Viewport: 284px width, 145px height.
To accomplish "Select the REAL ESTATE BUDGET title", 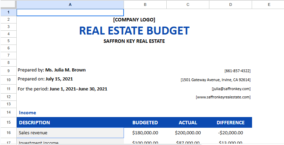I will point(134,31).
